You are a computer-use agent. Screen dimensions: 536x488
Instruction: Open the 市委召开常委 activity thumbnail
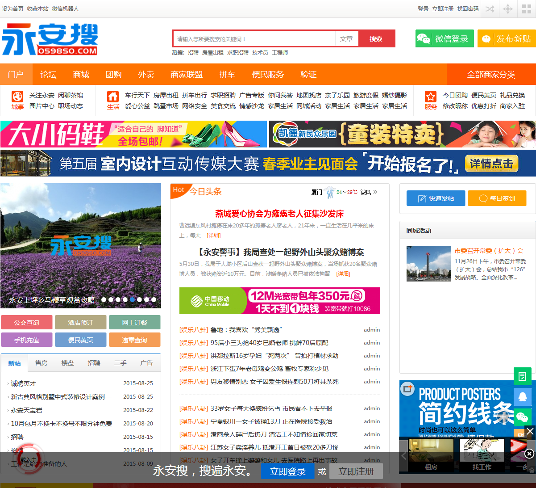coord(429,264)
